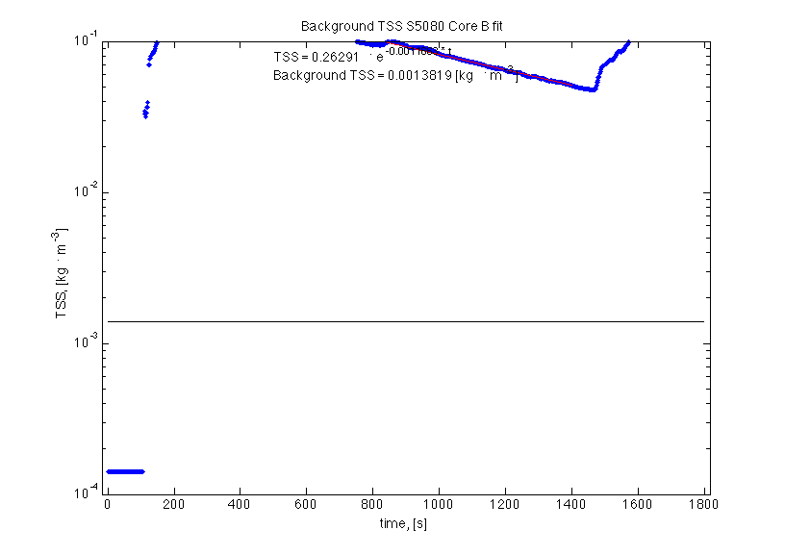Click the horizontal black background TSS line
This screenshot has height=555, width=785.
(x=404, y=321)
